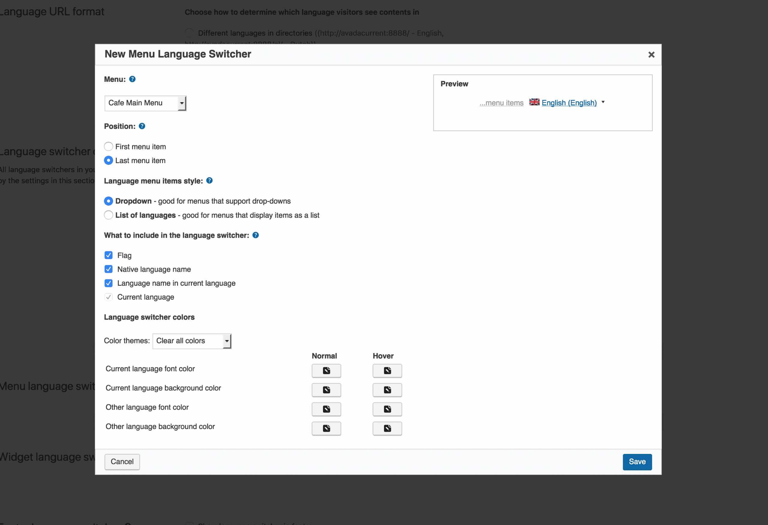Open help tooltip next to Position label
Screen dimensions: 768x525
coord(142,126)
